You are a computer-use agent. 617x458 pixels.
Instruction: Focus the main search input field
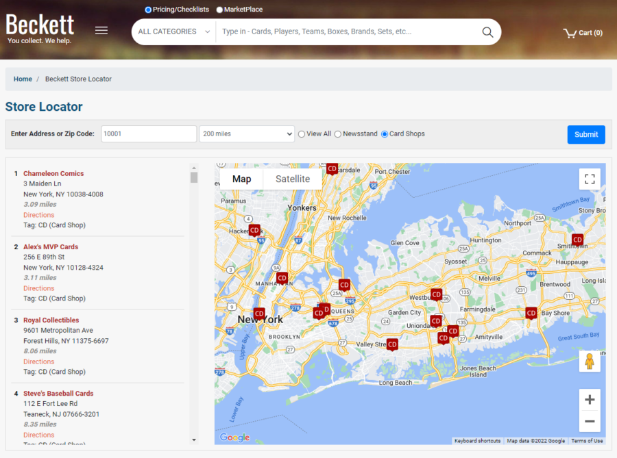click(348, 31)
